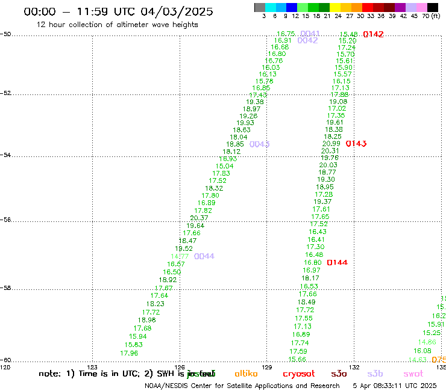
Task: Pick the pink swatch near legend end
Action: (x=421, y=7)
